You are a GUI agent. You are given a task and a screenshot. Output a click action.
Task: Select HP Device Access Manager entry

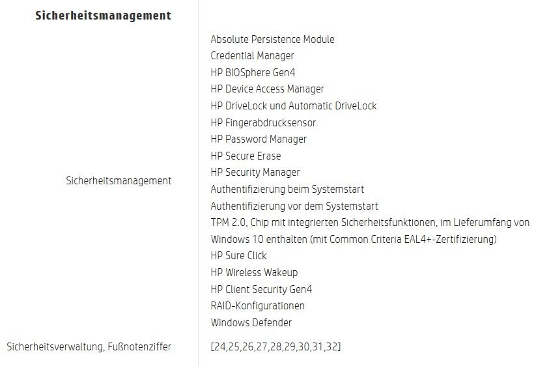coord(267,89)
